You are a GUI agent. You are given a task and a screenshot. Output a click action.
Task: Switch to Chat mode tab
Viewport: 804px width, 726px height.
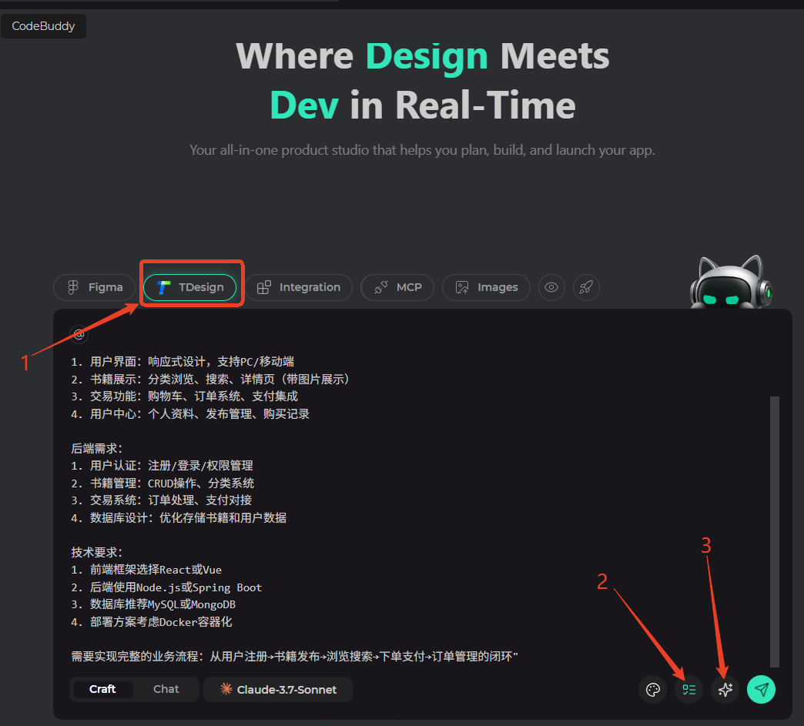(x=166, y=689)
